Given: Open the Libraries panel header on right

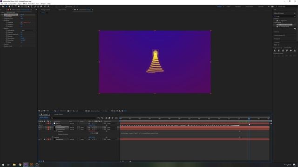Looking at the screenshot, I should coord(277,32).
